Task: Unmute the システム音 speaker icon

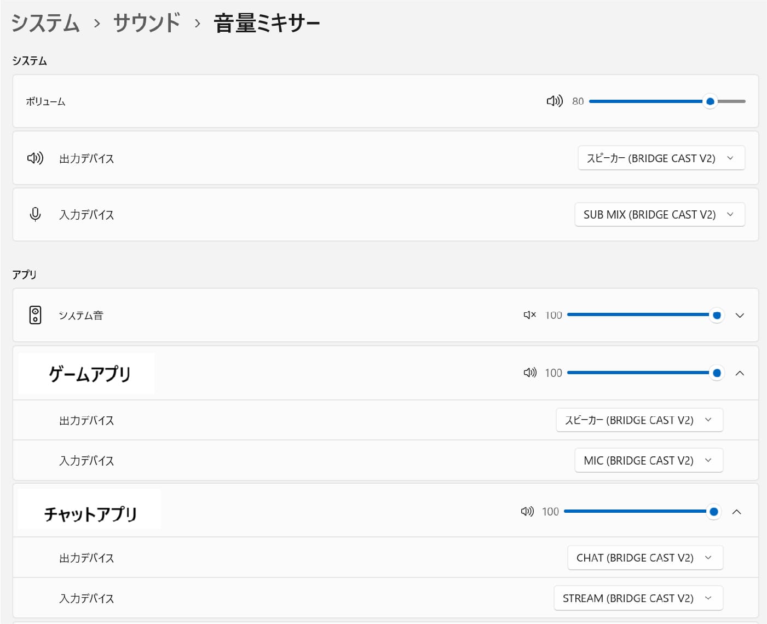Action: [x=529, y=315]
